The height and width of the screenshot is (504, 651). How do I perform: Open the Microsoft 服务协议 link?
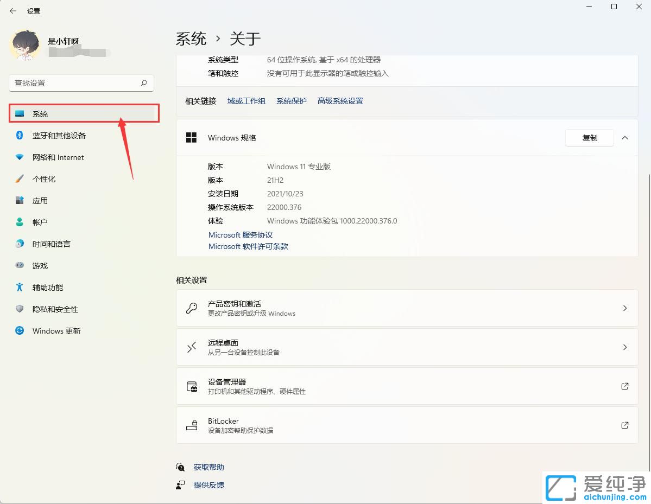241,235
